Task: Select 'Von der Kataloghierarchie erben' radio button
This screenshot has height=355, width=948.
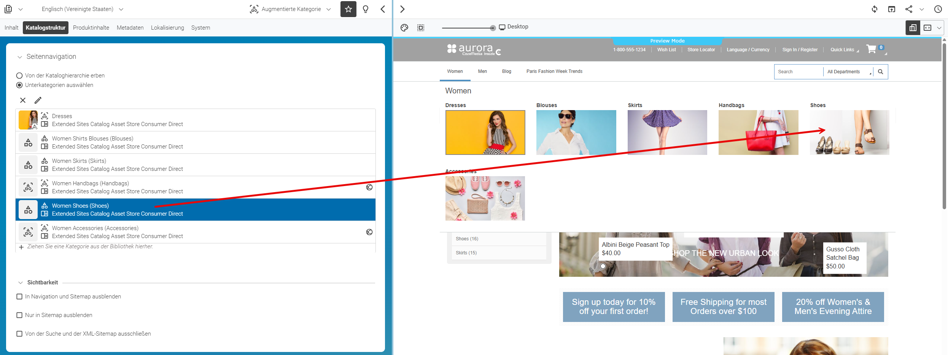Action: (x=19, y=76)
